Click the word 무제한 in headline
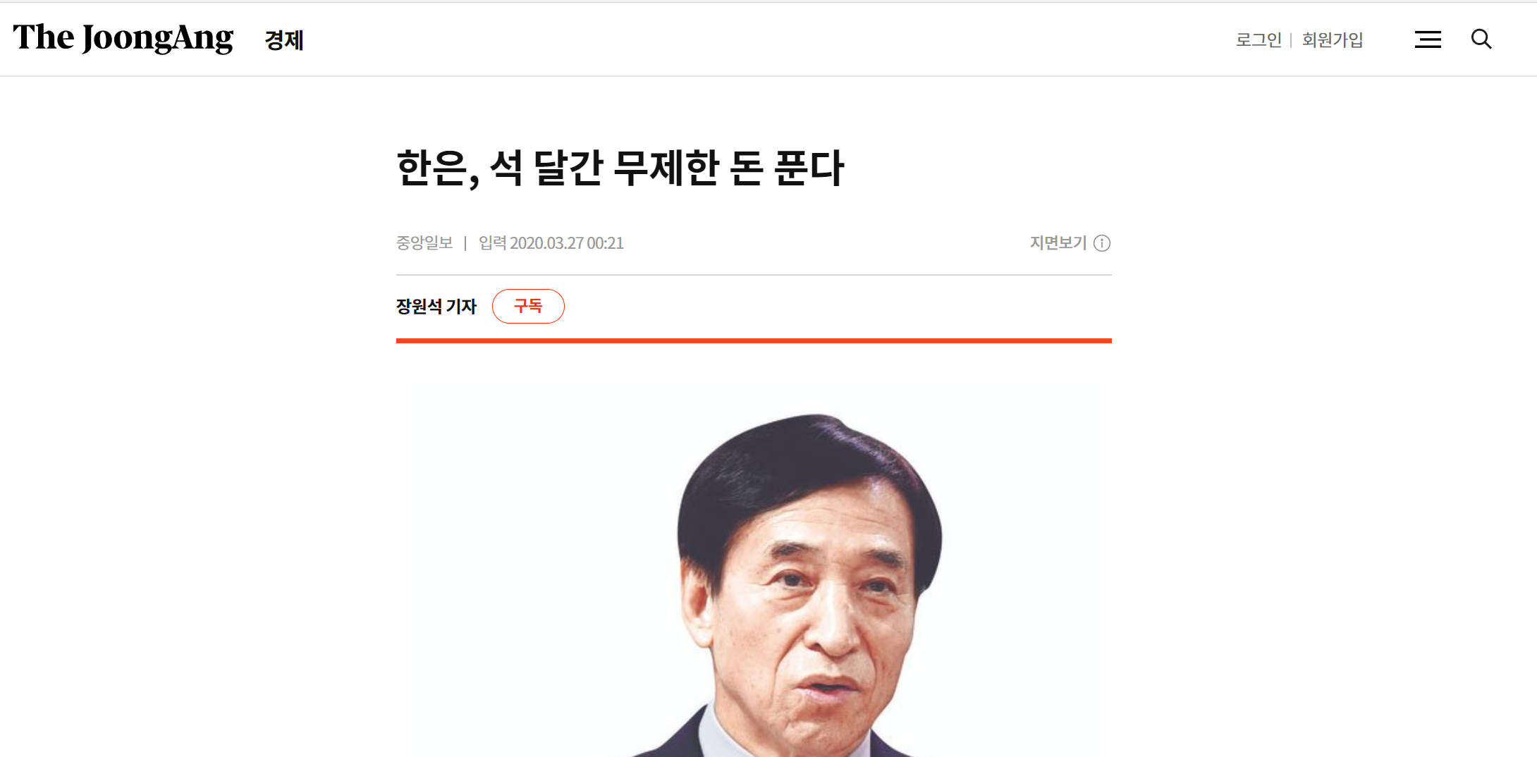 666,168
